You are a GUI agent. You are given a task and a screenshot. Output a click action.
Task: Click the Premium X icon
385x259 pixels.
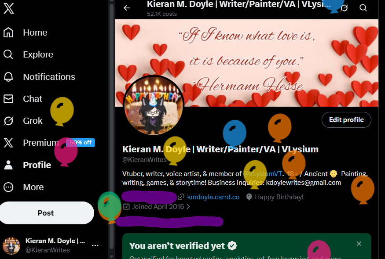[8, 143]
